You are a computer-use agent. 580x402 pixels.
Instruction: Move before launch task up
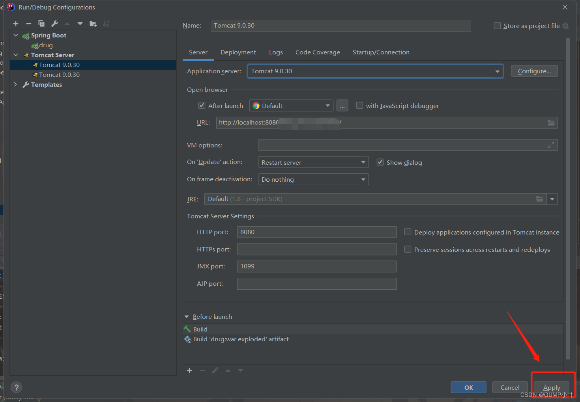click(228, 370)
